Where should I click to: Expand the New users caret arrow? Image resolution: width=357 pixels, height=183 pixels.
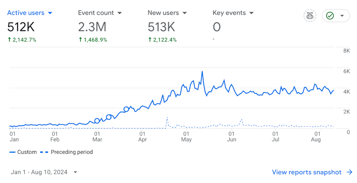click(x=185, y=13)
